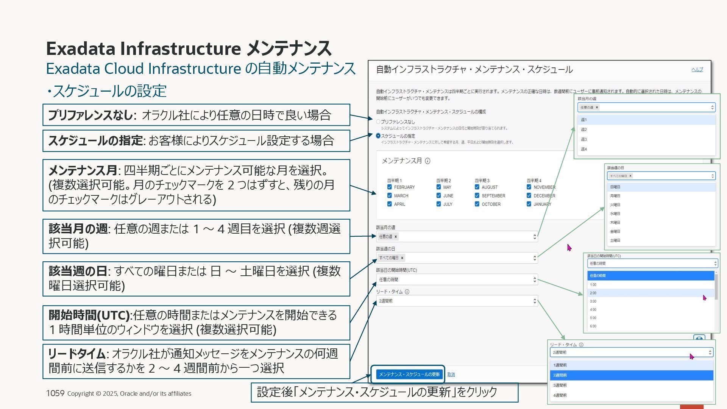Click info icon in リード・タイム popup
727x409 pixels.
pos(581,345)
